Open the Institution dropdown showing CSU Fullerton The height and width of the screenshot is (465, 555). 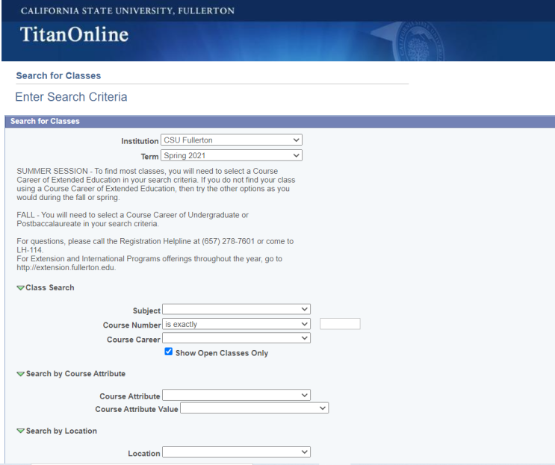click(x=231, y=140)
